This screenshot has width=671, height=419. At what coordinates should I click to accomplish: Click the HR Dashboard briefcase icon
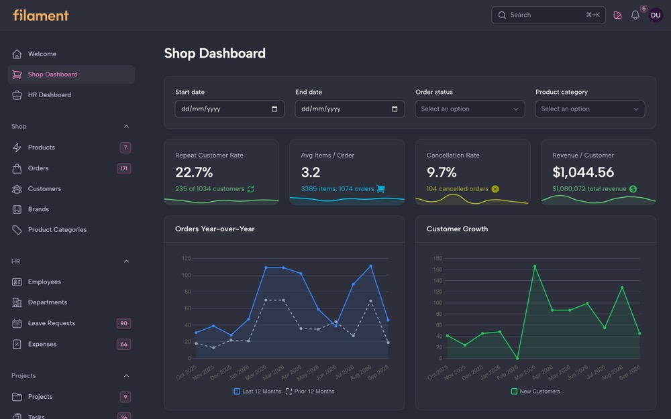click(x=17, y=95)
